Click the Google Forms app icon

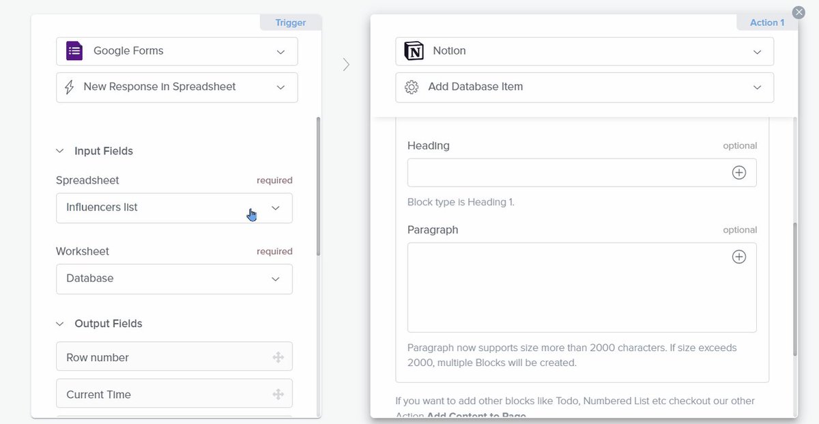point(74,51)
